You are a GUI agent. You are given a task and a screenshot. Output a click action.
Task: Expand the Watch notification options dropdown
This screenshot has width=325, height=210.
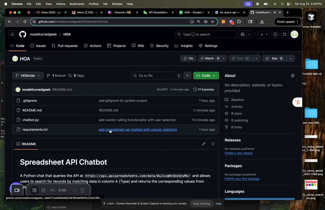click(x=223, y=58)
